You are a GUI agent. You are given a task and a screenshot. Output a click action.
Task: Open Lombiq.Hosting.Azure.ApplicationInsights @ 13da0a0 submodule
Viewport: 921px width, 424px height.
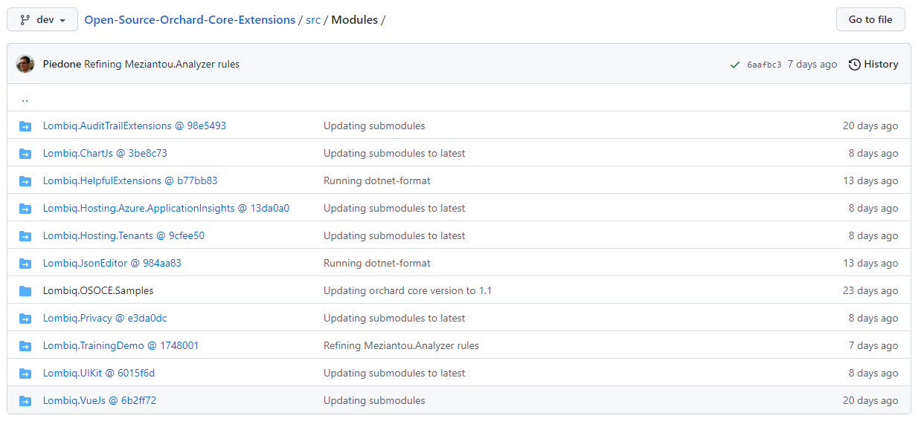click(x=166, y=208)
